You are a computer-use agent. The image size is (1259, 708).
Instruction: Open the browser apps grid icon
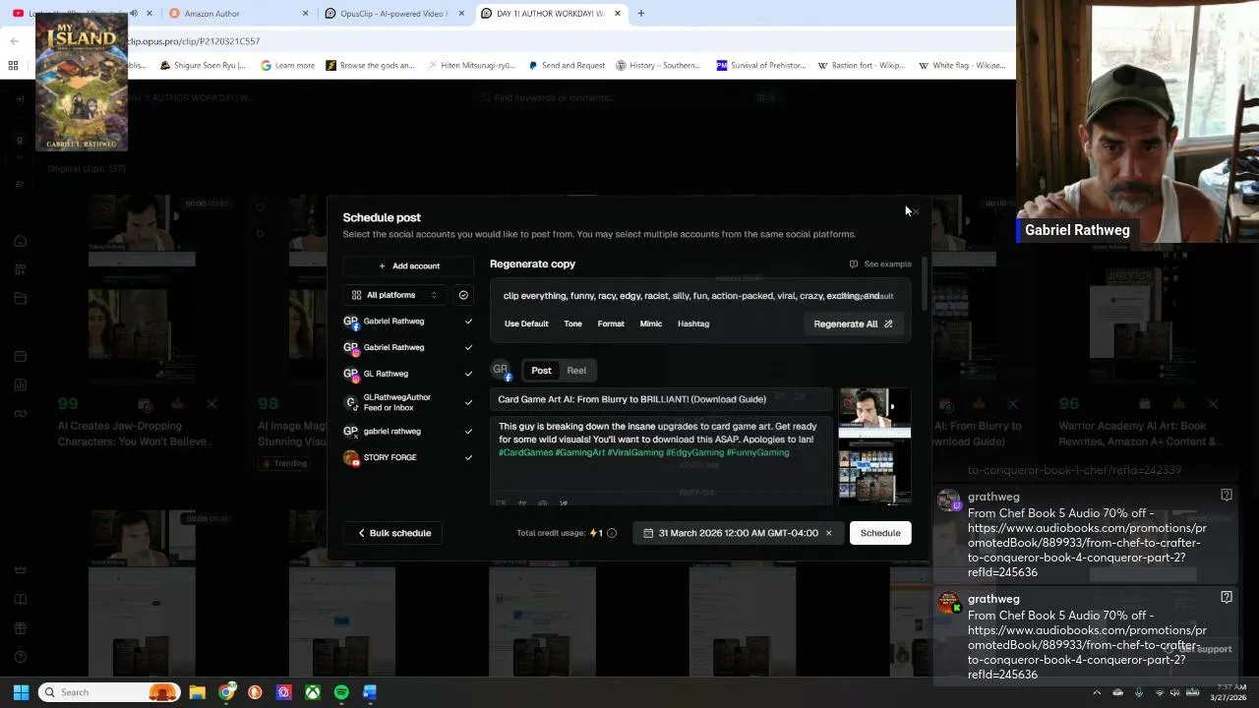coord(14,65)
